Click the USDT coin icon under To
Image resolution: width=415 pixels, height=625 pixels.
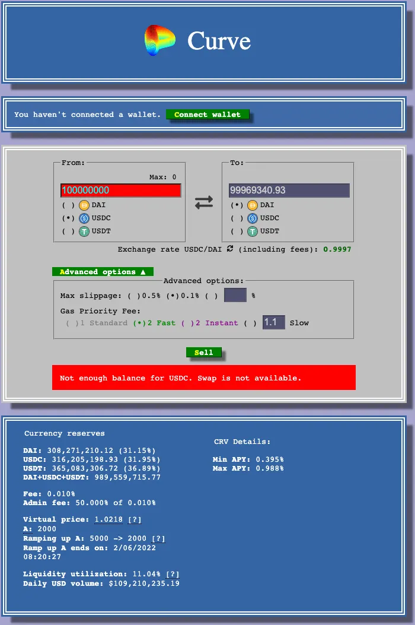coord(253,231)
